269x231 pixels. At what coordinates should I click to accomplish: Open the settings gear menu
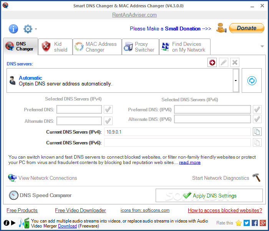tap(28, 29)
